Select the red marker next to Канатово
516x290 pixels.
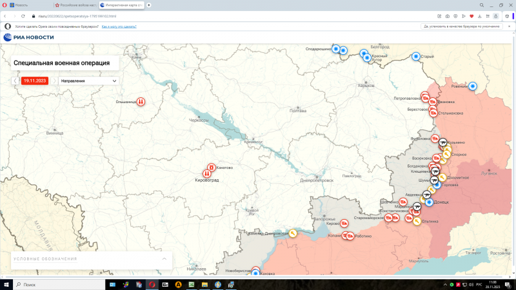click(x=212, y=167)
